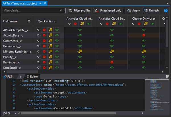This screenshot has height=117, width=171.
Task: Click grid horizontal scrollbar right arrow
Action: click(163, 72)
